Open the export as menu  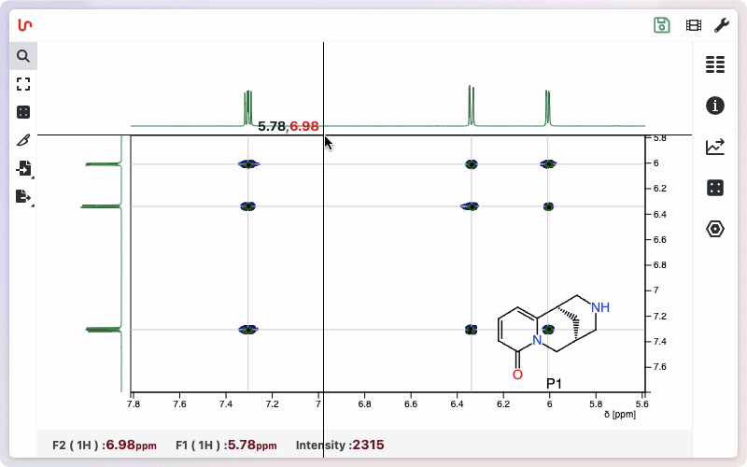coord(23,196)
